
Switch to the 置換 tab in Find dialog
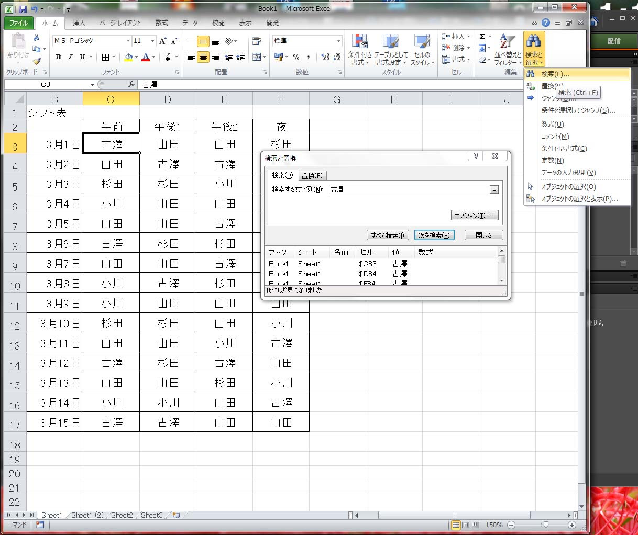pyautogui.click(x=312, y=175)
